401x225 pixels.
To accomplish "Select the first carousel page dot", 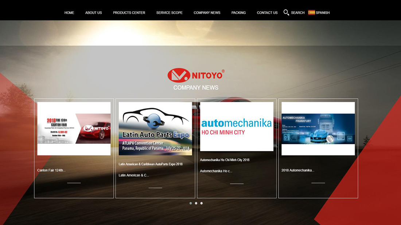I will coord(191,203).
